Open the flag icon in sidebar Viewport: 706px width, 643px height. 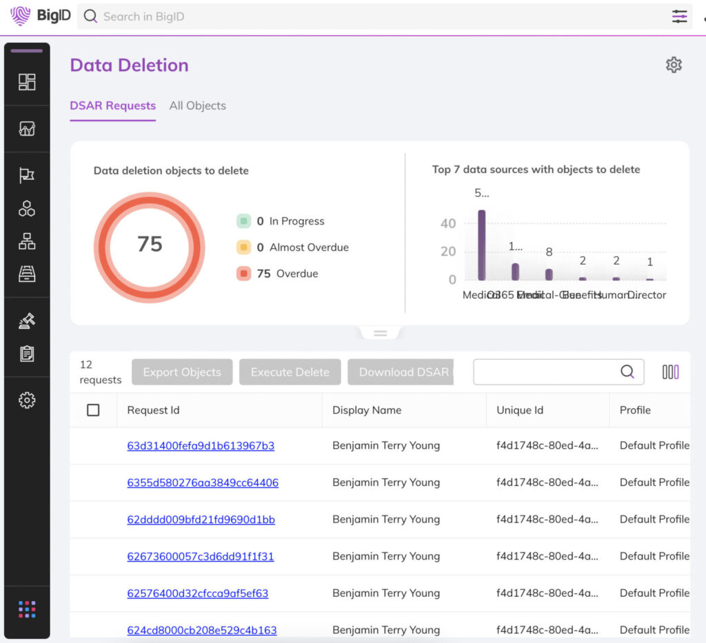point(27,176)
